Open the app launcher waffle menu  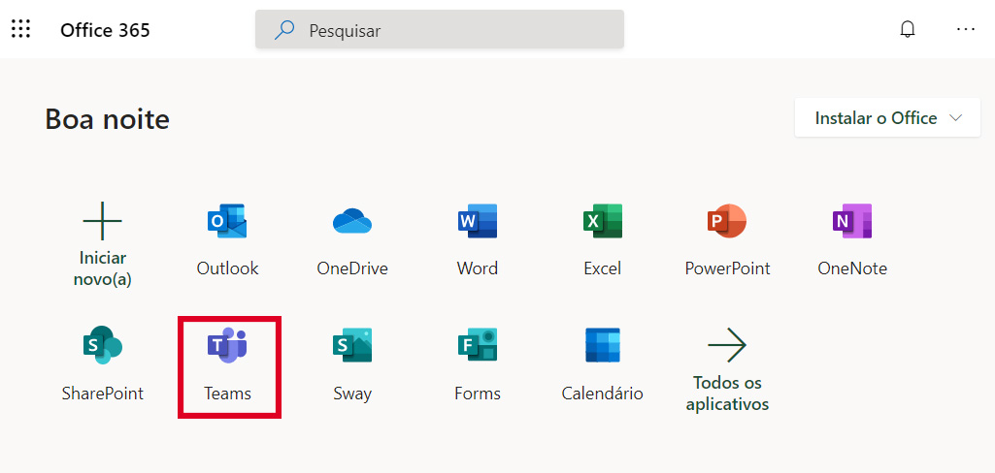pyautogui.click(x=20, y=29)
